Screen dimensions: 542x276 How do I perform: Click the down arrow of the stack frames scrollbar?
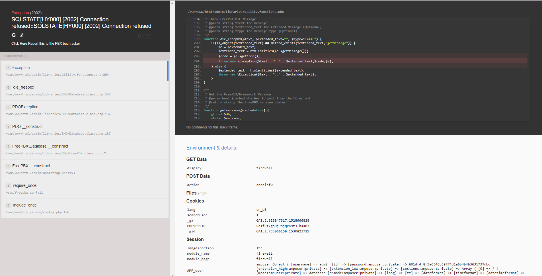(x=172, y=275)
